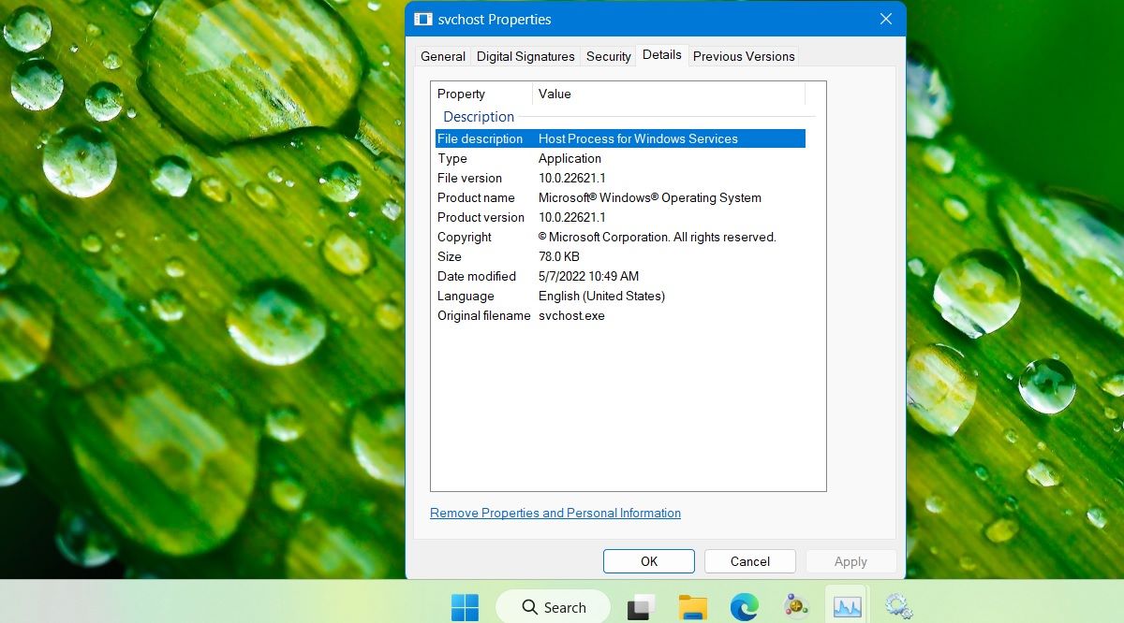This screenshot has width=1124, height=623.
Task: Open Task View from the taskbar
Action: point(641,607)
